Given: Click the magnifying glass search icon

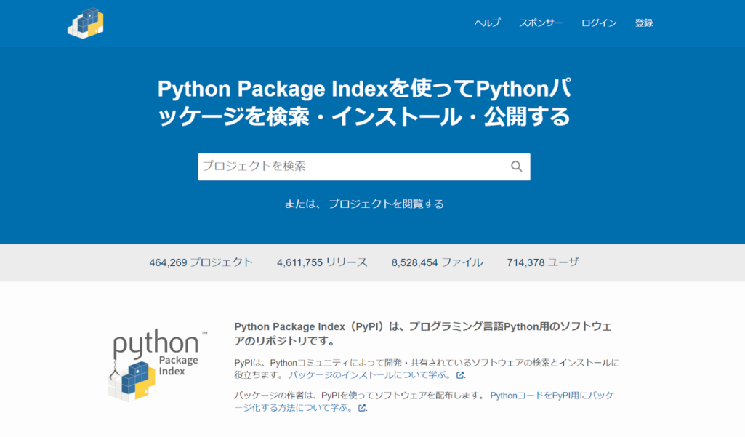Looking at the screenshot, I should pyautogui.click(x=517, y=167).
